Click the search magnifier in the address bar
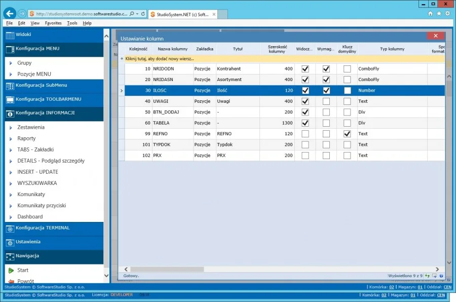Viewport: 456px width, 302px height. point(132,14)
